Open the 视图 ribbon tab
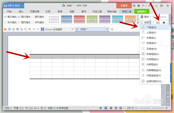The height and width of the screenshot is (113, 174). [x=72, y=12]
